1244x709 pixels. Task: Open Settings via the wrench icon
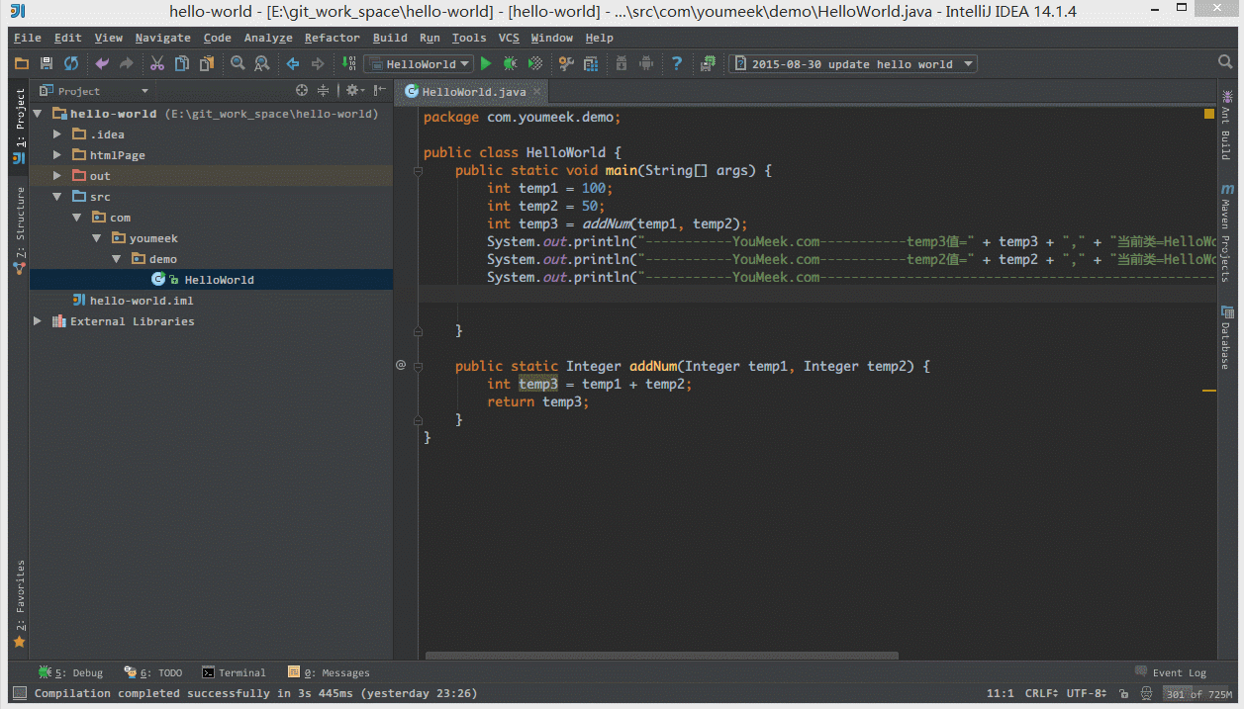click(x=565, y=62)
